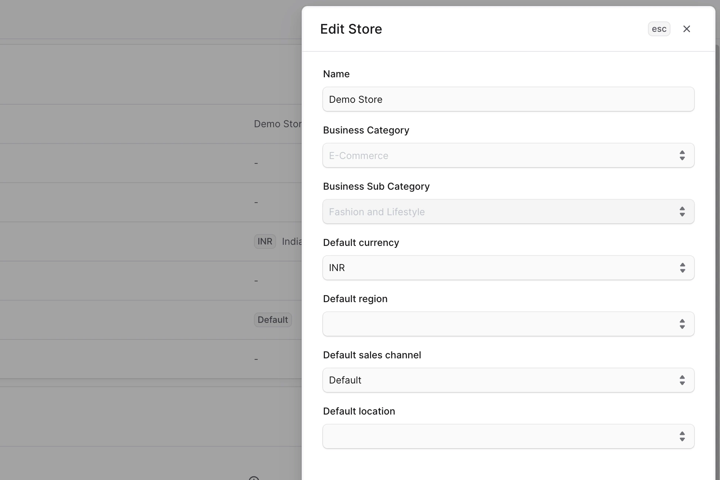Open the Default location dropdown
The height and width of the screenshot is (480, 720).
tap(508, 436)
